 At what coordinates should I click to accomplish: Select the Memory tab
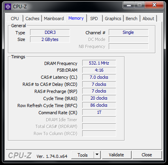click(x=76, y=18)
